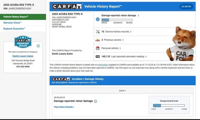Click the blue info icon beside damage summary

(98, 19)
